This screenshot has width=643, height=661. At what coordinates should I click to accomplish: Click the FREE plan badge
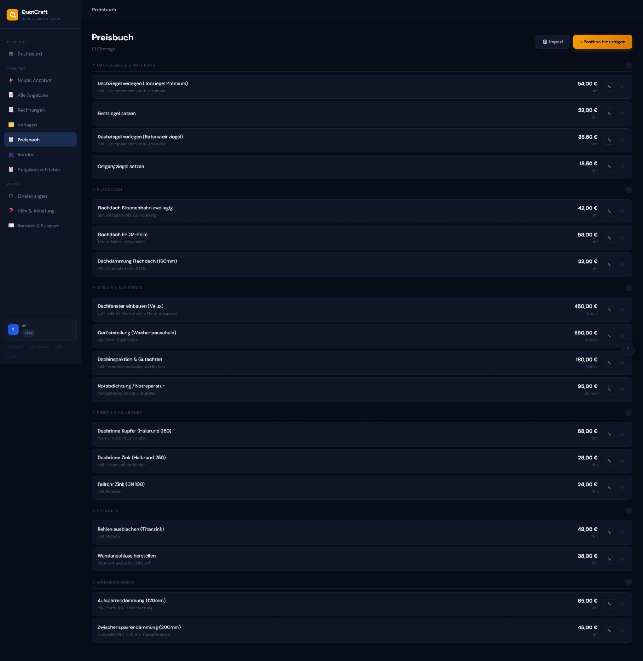[29, 333]
